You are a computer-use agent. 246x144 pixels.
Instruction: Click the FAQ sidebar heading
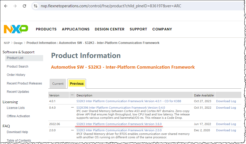tap(6, 126)
